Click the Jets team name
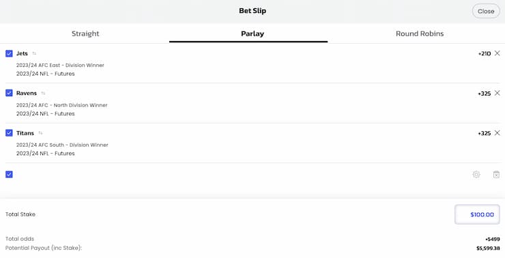The width and height of the screenshot is (505, 258). (22, 53)
